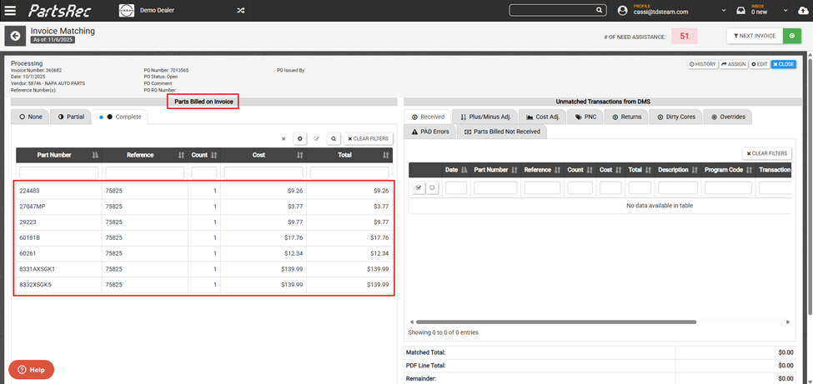The height and width of the screenshot is (384, 813).
Task: Clear filters on the parts billed table
Action: 369,139
